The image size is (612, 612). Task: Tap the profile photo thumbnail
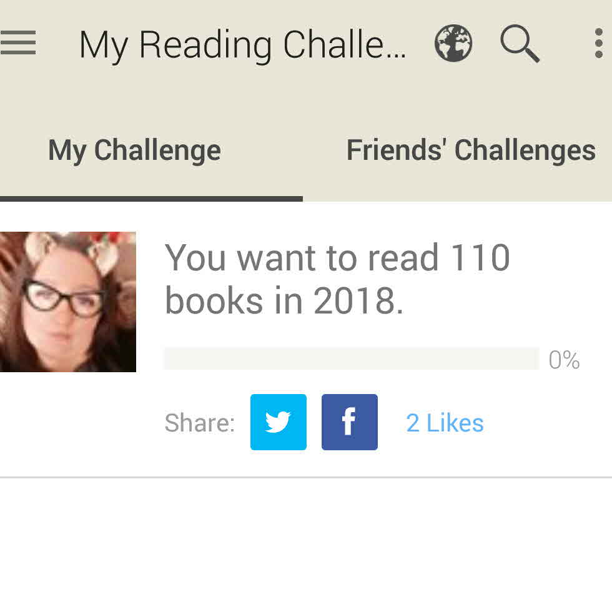pos(67,302)
